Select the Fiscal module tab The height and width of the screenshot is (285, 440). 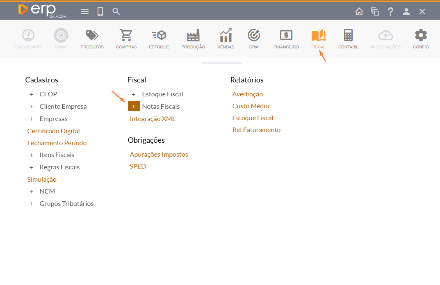click(x=318, y=39)
